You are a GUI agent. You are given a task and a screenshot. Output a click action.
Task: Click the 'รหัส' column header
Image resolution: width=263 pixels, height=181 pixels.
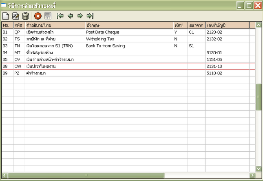(x=19, y=25)
